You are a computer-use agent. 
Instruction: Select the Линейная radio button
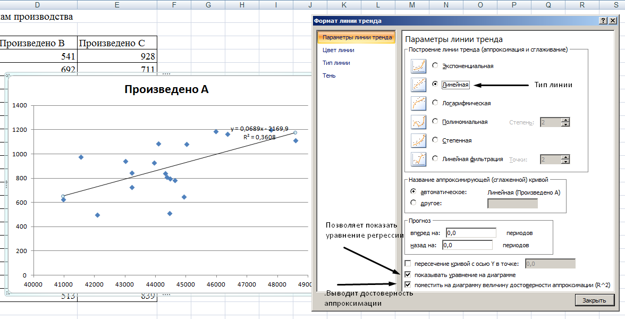tap(435, 84)
